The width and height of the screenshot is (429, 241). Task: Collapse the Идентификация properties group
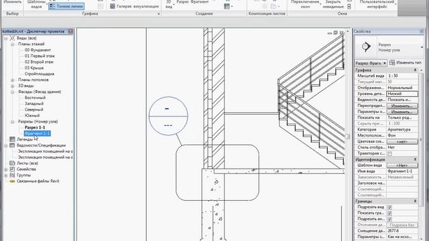(415, 159)
